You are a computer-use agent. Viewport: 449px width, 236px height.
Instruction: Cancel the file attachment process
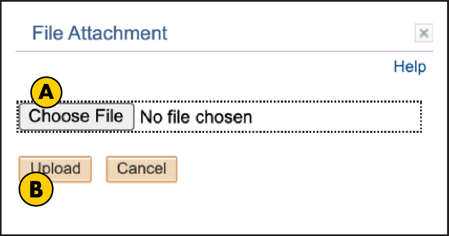(141, 169)
